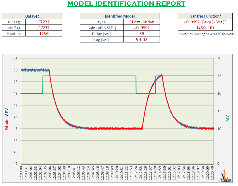Click the Type label cell
This screenshot has width=238, height=186.
tap(102, 22)
